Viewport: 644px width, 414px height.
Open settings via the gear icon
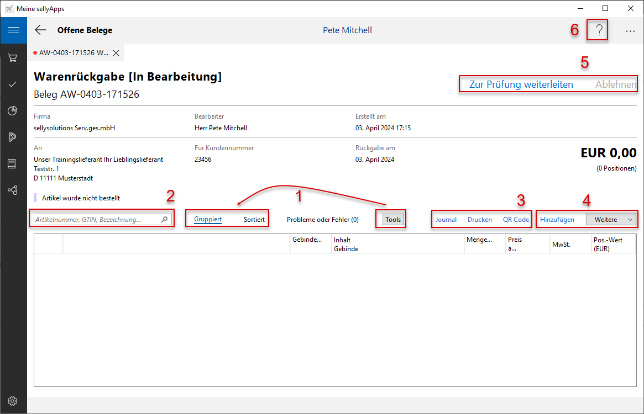point(13,401)
